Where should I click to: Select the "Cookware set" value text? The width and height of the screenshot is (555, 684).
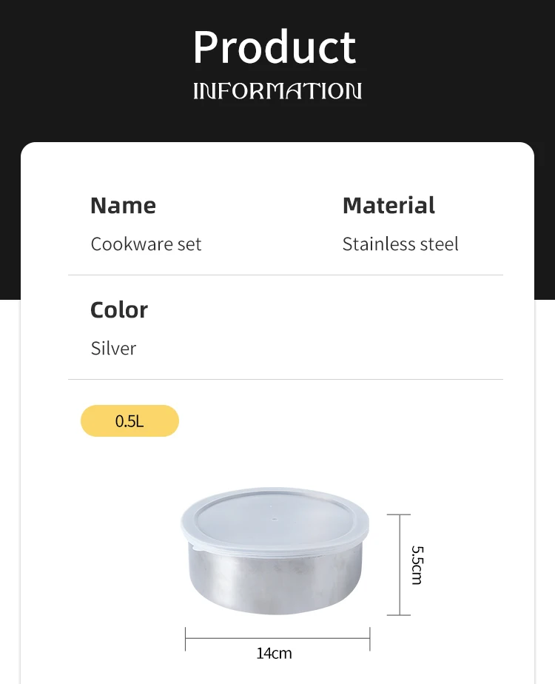(x=146, y=244)
